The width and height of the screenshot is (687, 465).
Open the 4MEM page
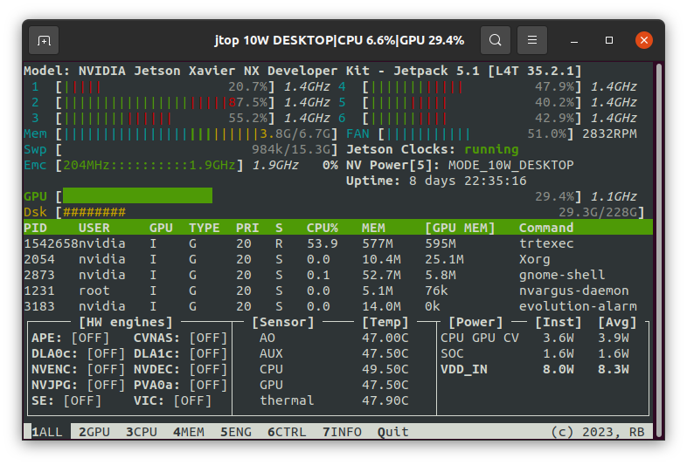click(x=189, y=432)
